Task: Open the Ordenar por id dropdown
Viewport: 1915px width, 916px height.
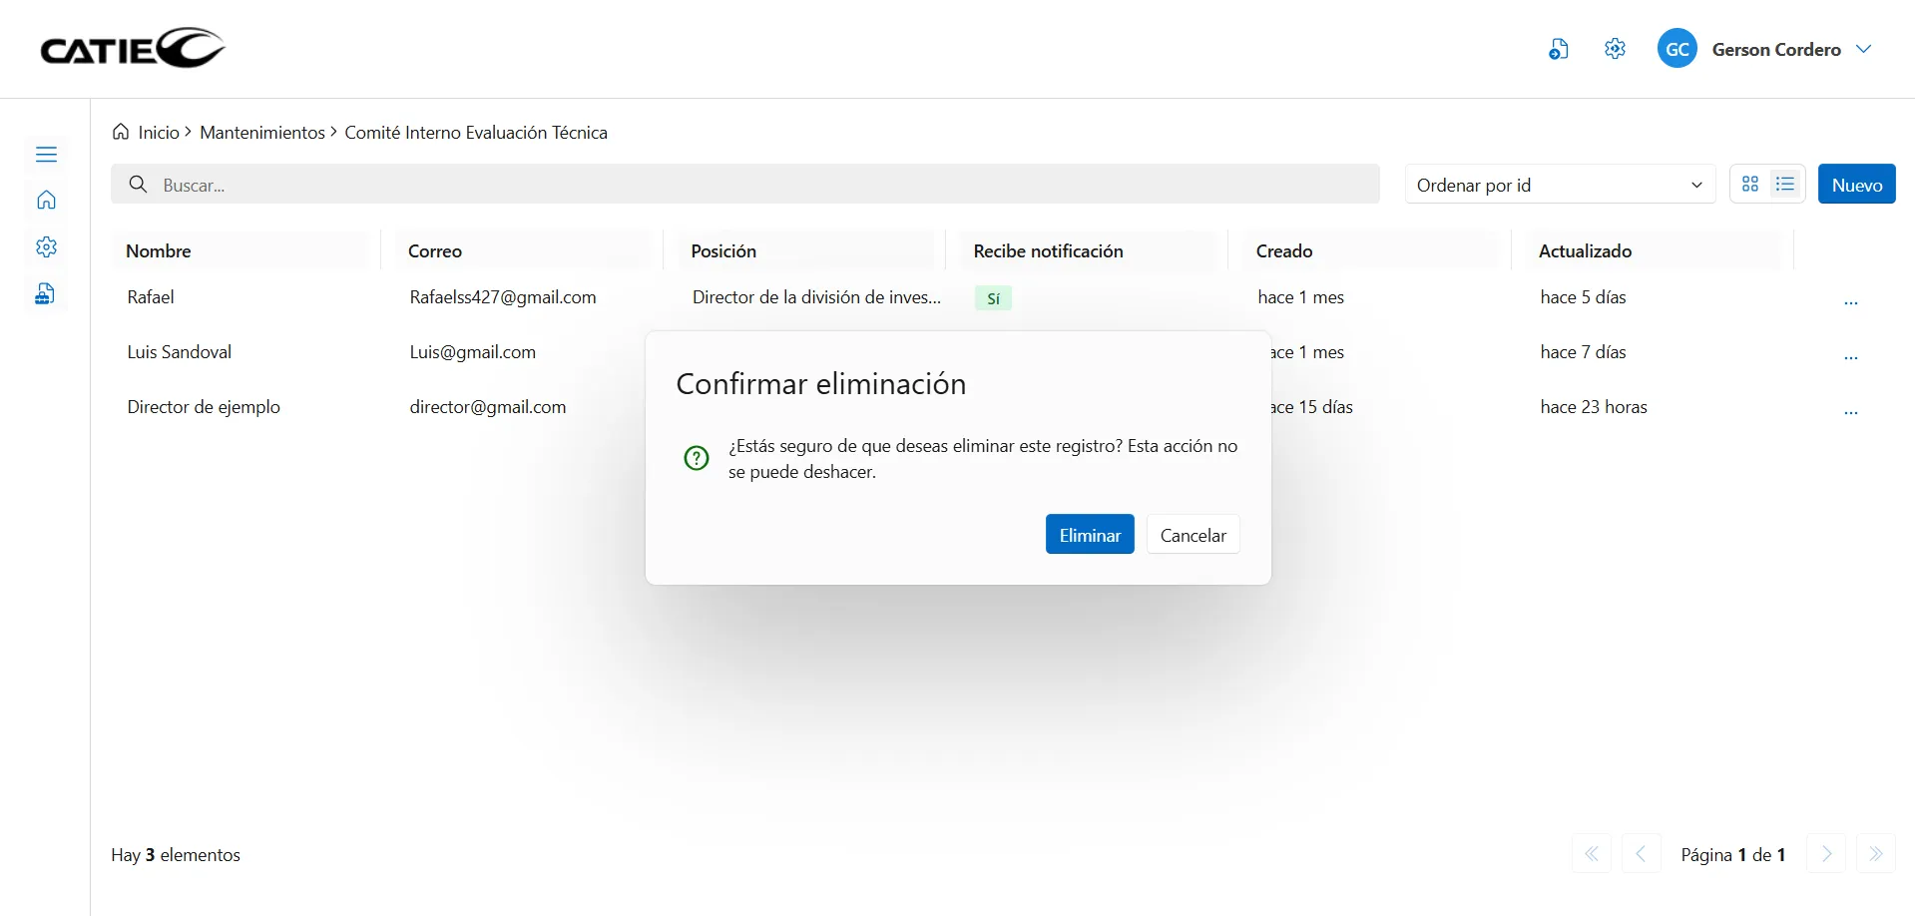Action: coord(1559,185)
